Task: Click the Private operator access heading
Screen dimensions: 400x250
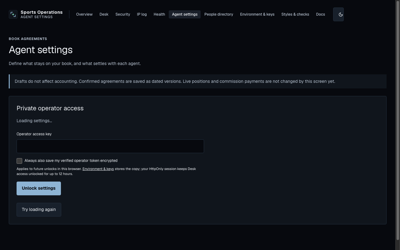Action: tap(50, 108)
